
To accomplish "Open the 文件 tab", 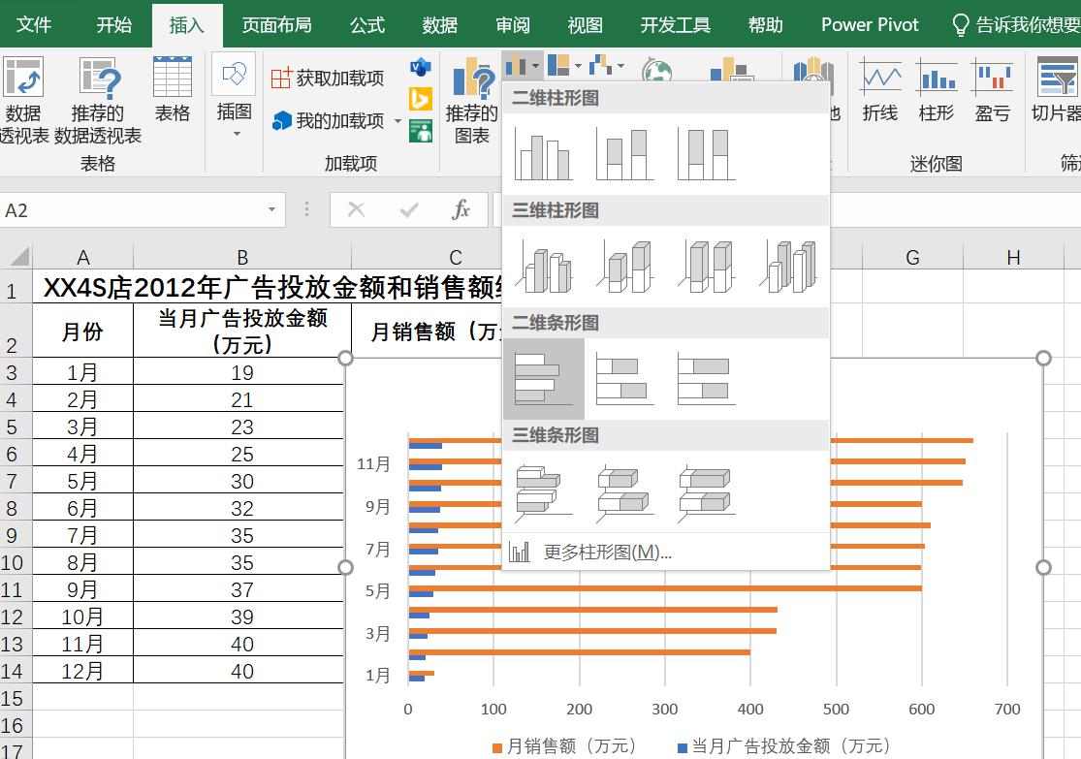I will pos(34,25).
